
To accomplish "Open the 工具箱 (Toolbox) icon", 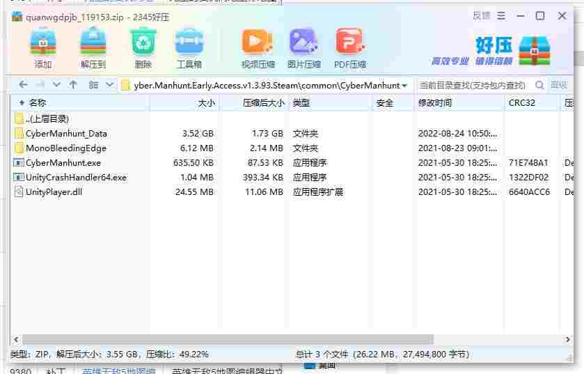I will pos(189,47).
